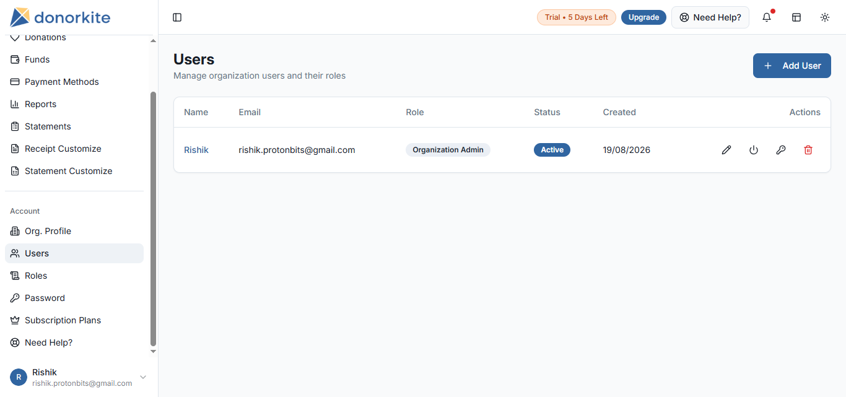Open Statements in the sidebar
This screenshot has width=846, height=397.
click(x=74, y=126)
